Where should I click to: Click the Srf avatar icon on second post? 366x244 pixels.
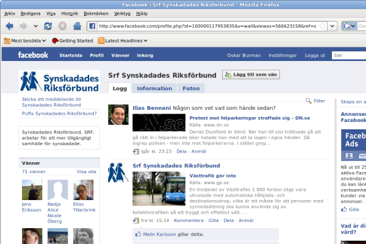[x=118, y=173]
